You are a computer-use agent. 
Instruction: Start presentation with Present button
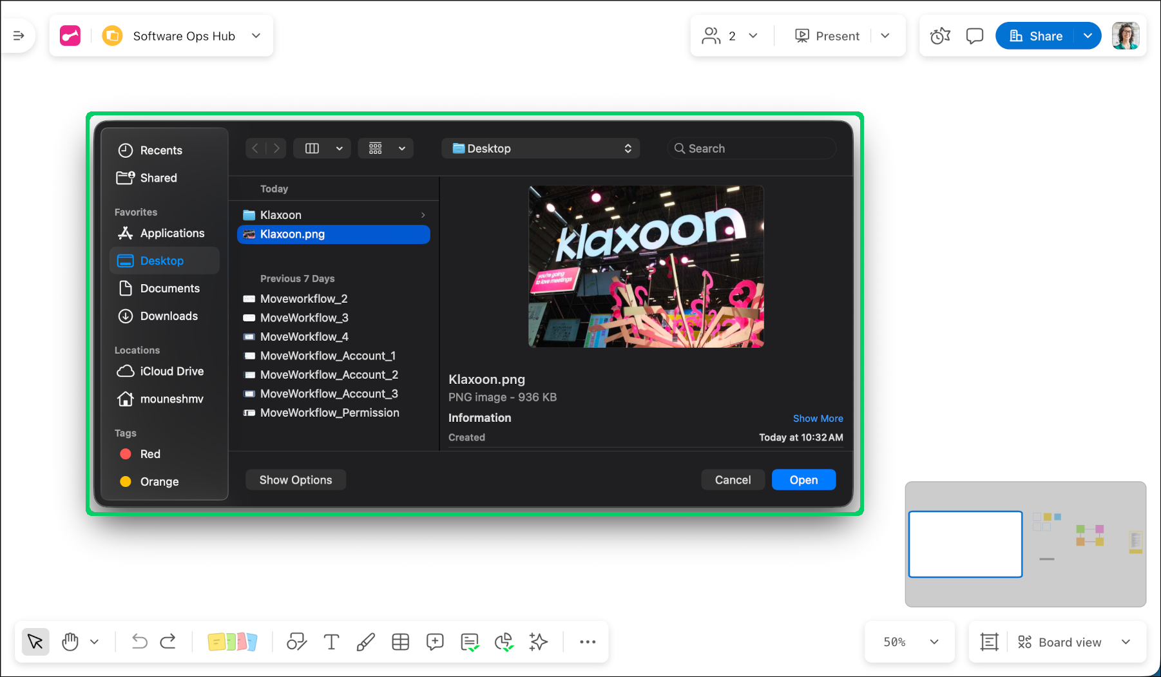point(827,36)
